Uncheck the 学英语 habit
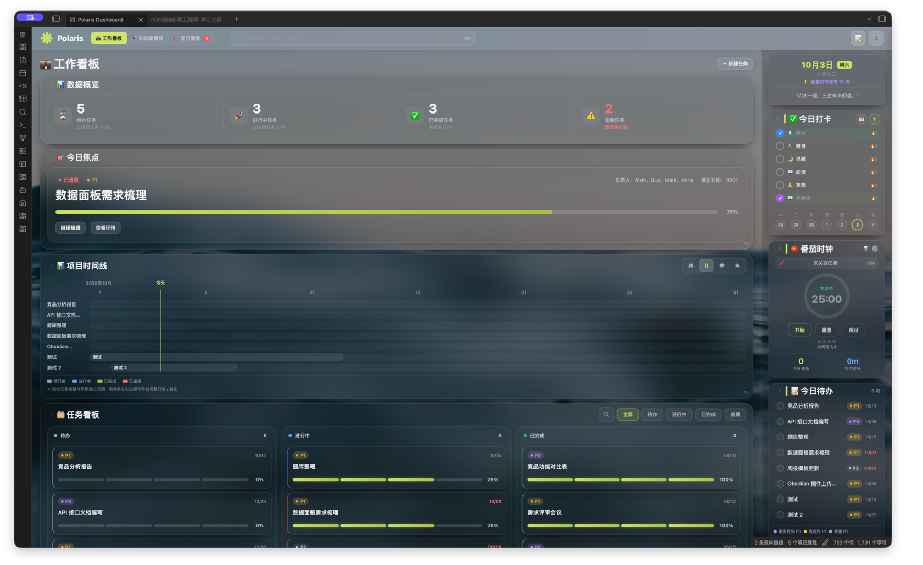The height and width of the screenshot is (565, 923). [x=780, y=198]
